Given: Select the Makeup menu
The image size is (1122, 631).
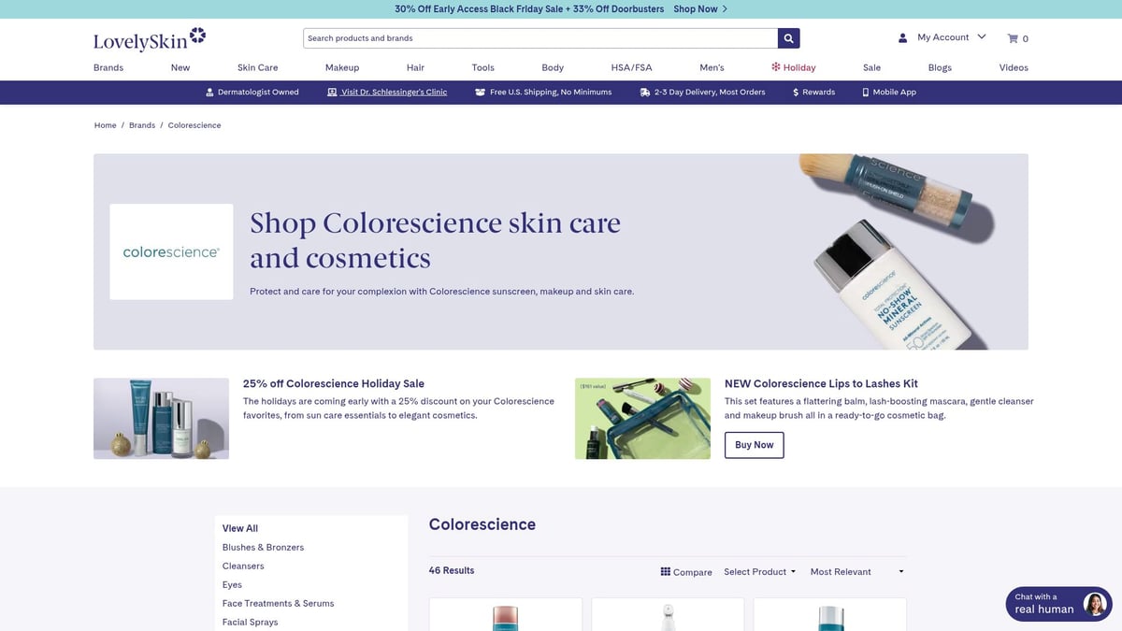Looking at the screenshot, I should tap(342, 67).
